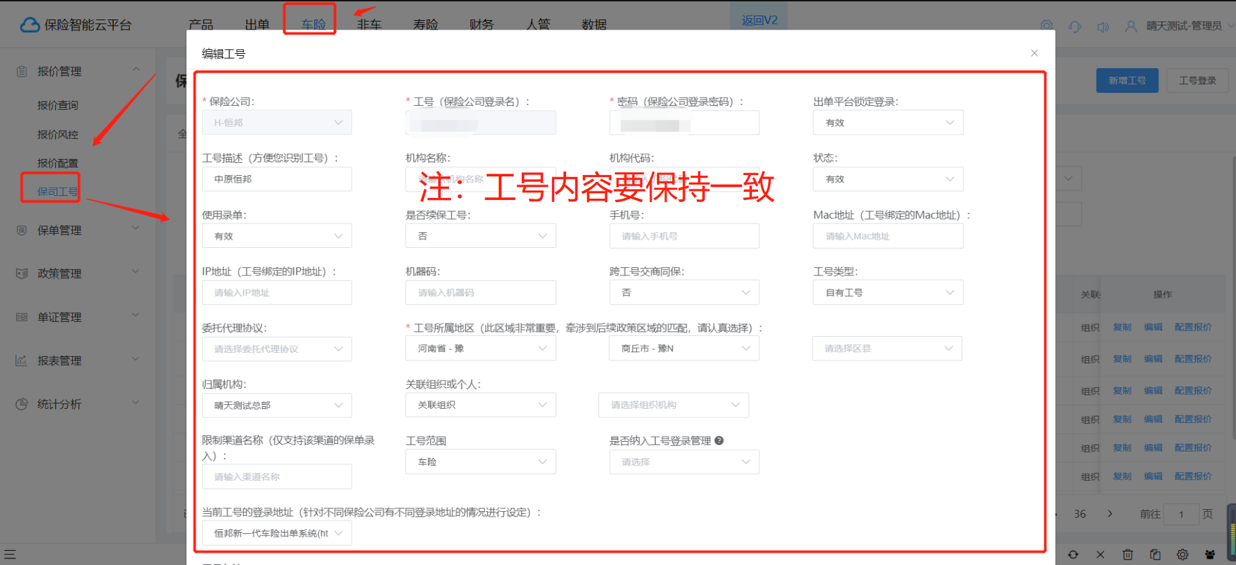Image resolution: width=1236 pixels, height=565 pixels.
Task: Click the IP地址 input field
Action: coord(277,292)
